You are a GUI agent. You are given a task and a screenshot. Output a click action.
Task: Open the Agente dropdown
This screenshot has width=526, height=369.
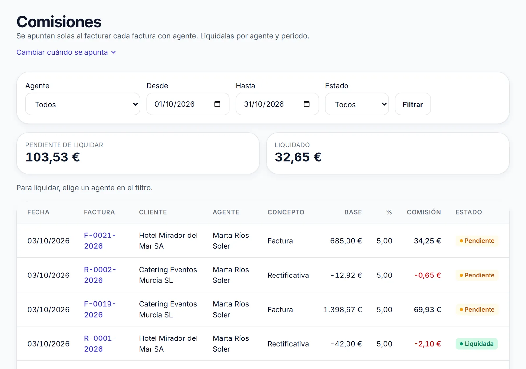[83, 104]
